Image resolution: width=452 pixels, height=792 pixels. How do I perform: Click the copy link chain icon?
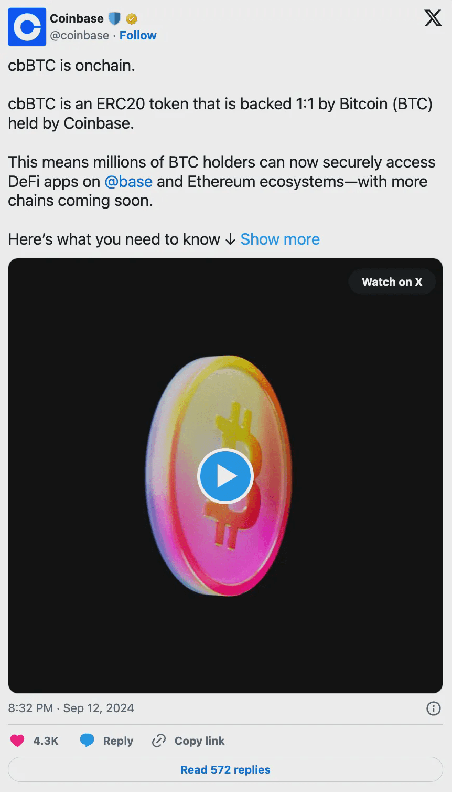[x=158, y=741]
